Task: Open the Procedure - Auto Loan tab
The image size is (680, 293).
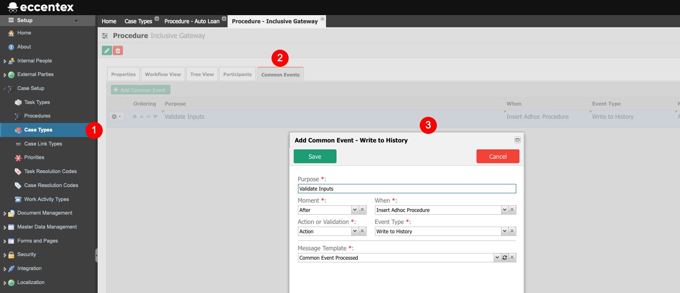Action: (192, 21)
